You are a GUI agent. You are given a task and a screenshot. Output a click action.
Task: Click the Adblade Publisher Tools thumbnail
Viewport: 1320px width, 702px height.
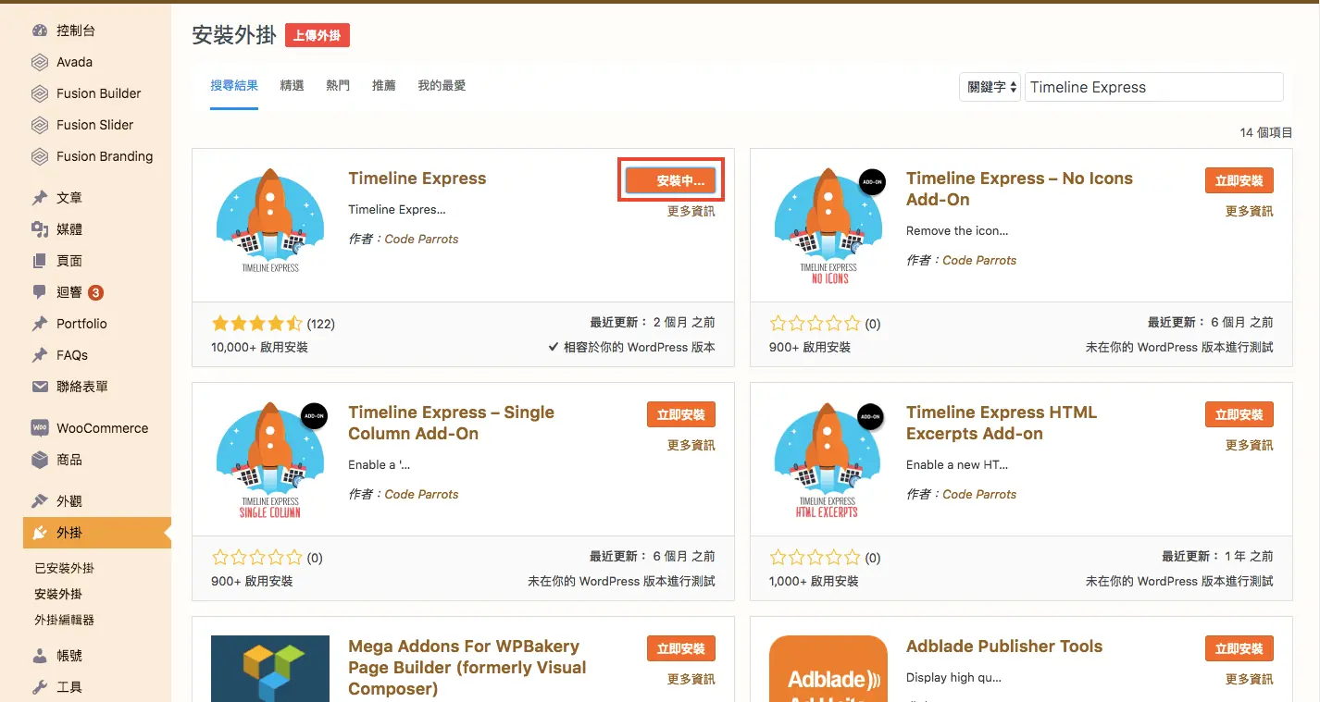coord(828,669)
